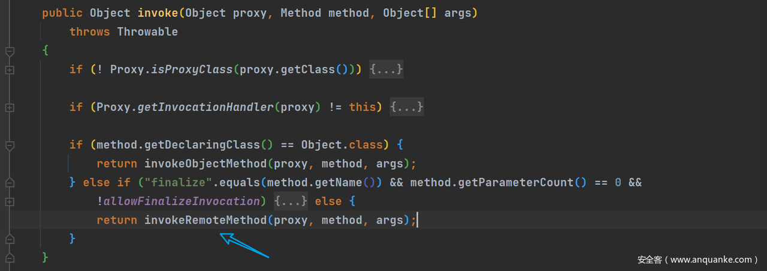Click the isProxyClass method reference

pos(191,69)
